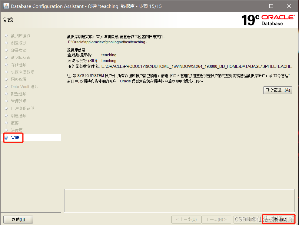This screenshot has height=225, width=299.
Task: Click the 数据库信息 label
Action: pyautogui.click(x=77, y=50)
